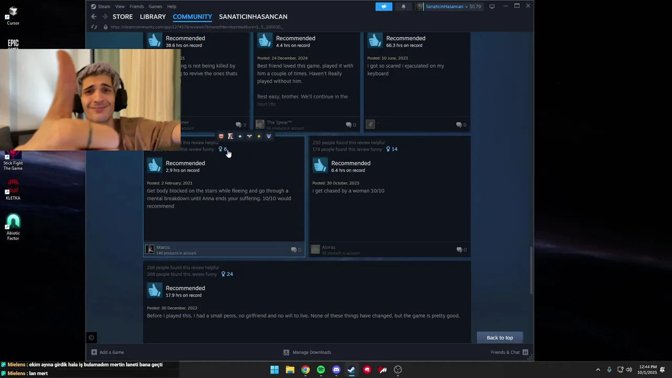The width and height of the screenshot is (672, 378).
Task: Open the View menu
Action: pos(120,6)
